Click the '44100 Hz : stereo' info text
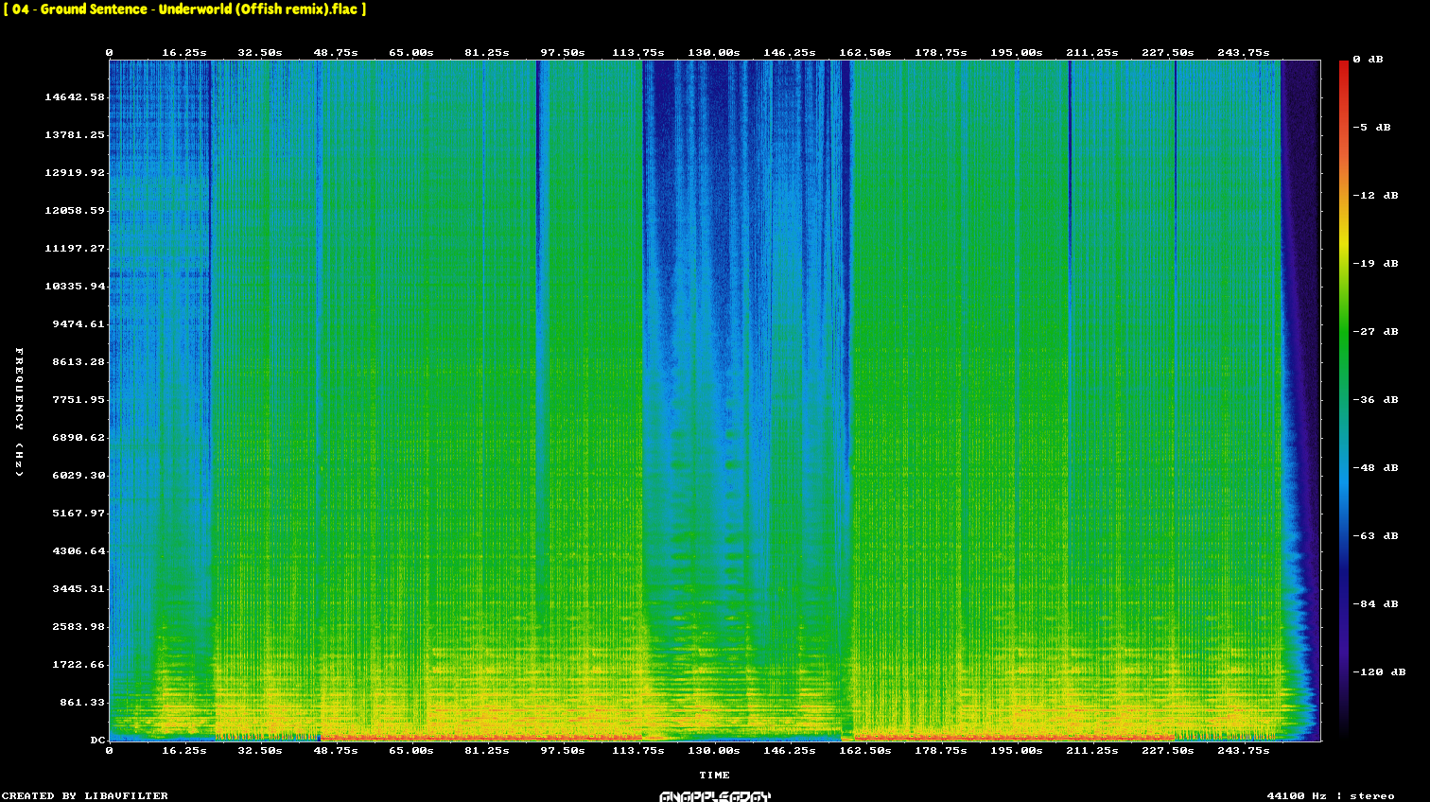The image size is (1430, 802). [x=1331, y=796]
